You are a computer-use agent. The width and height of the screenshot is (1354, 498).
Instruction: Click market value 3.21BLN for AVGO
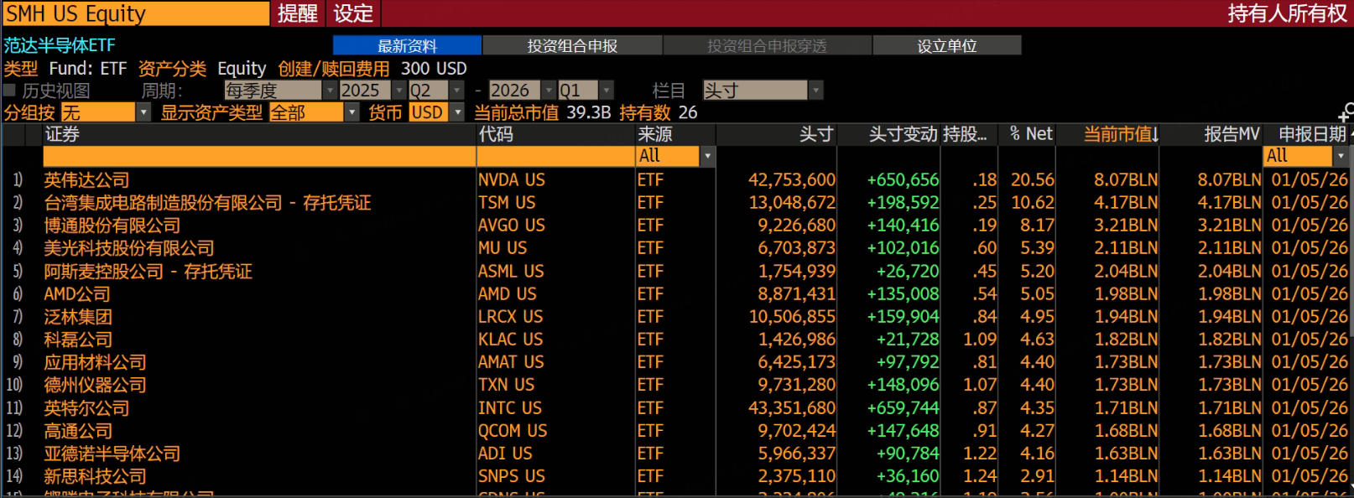click(1126, 226)
